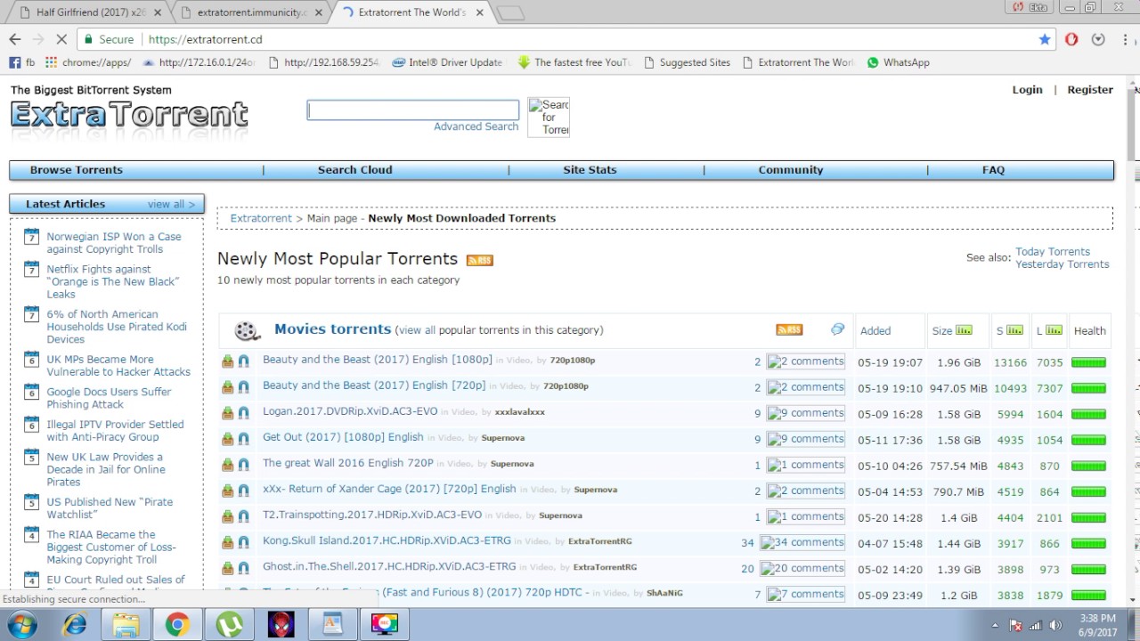Click the WhatsApp bookmark

[x=898, y=62]
